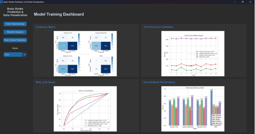
Task: Click the window title bar text
Action: click(x=24, y=2)
